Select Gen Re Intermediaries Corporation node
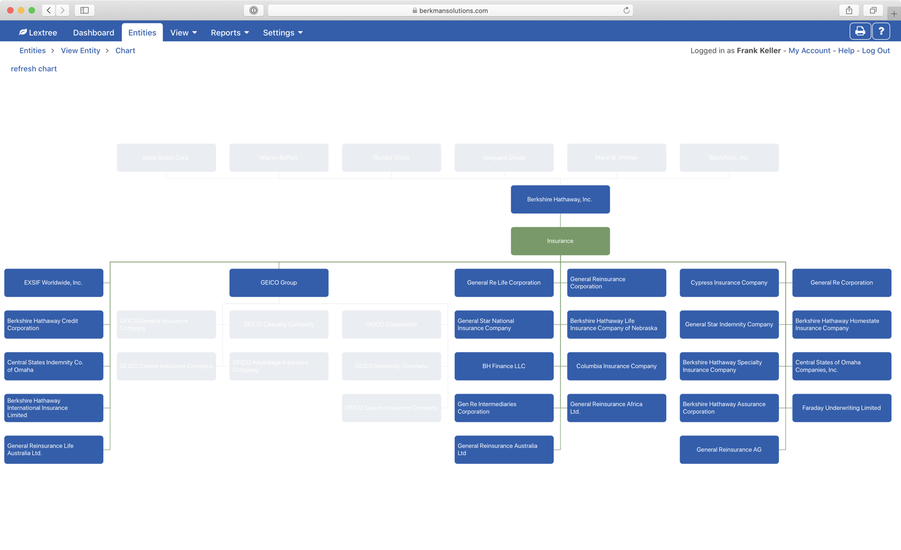 (x=504, y=408)
